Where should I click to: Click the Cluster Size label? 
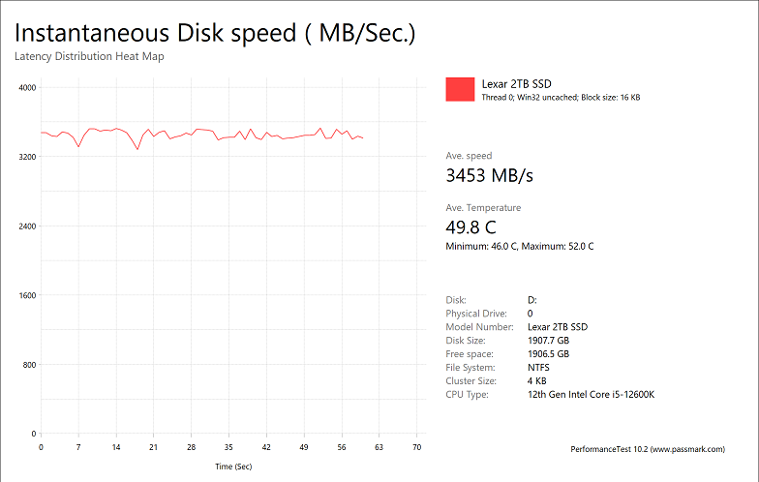[x=471, y=381]
